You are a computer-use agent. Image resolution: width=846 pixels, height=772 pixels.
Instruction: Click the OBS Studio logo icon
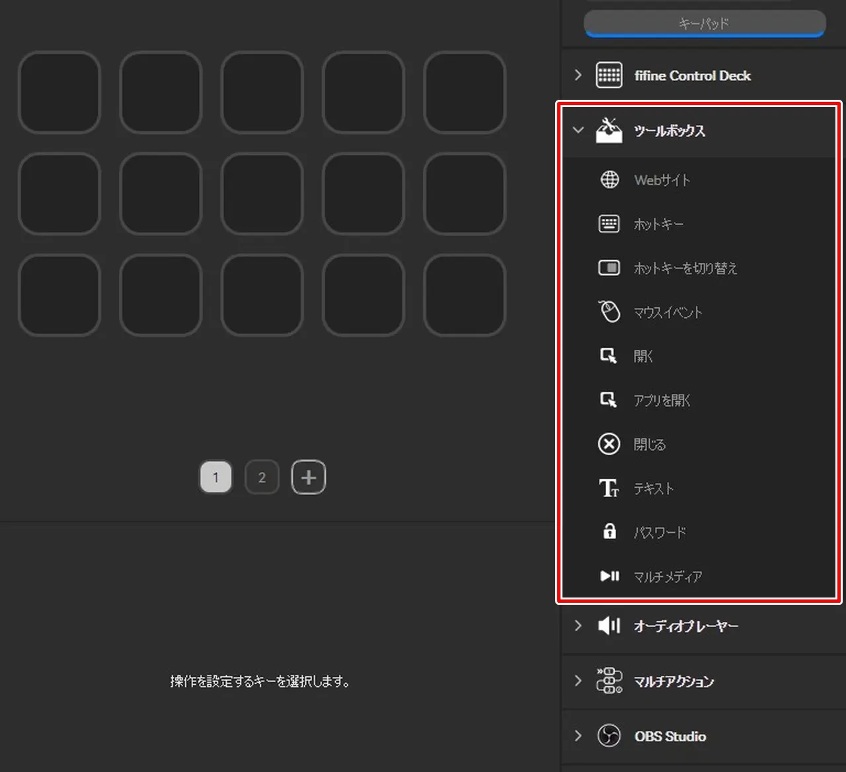pyautogui.click(x=609, y=736)
